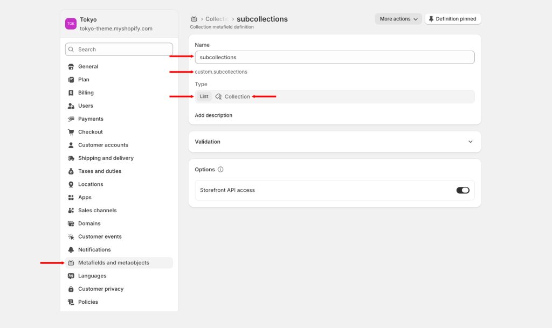Go to Taxes and duties
The width and height of the screenshot is (552, 328).
pos(119,171)
